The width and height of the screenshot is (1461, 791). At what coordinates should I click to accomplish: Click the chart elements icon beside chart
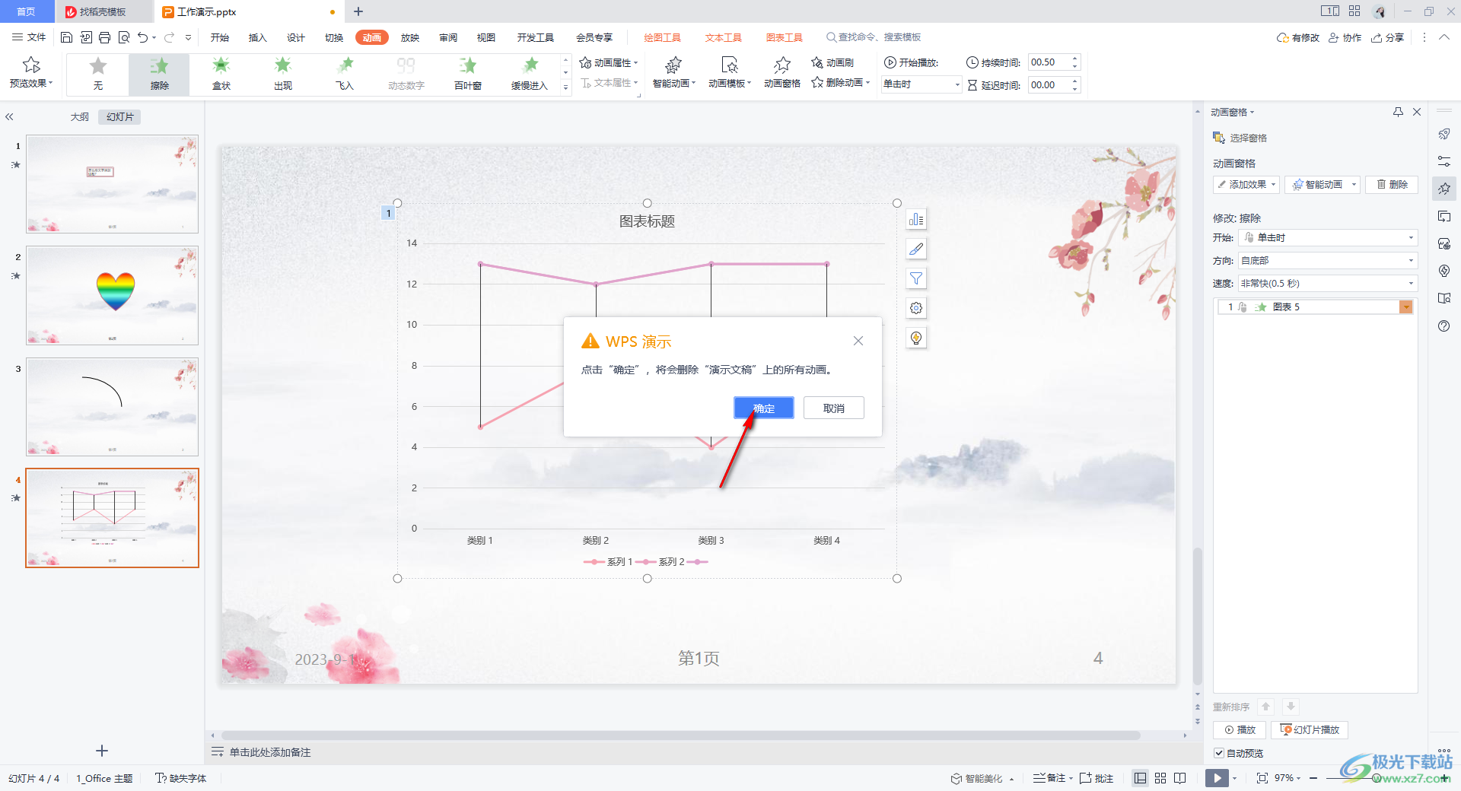[916, 219]
